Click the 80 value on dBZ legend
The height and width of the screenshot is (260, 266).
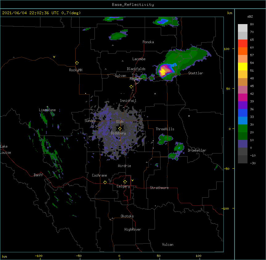coord(252,24)
